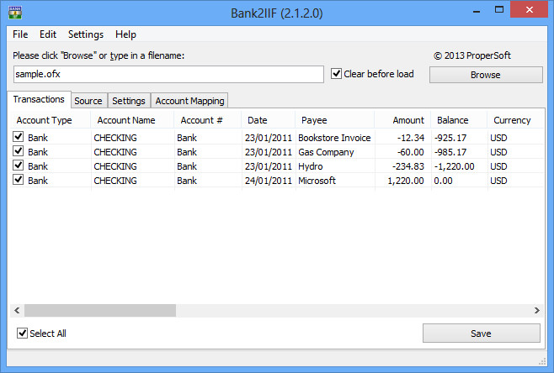Open the File menu
Image resolution: width=554 pixels, height=373 pixels.
pos(20,34)
